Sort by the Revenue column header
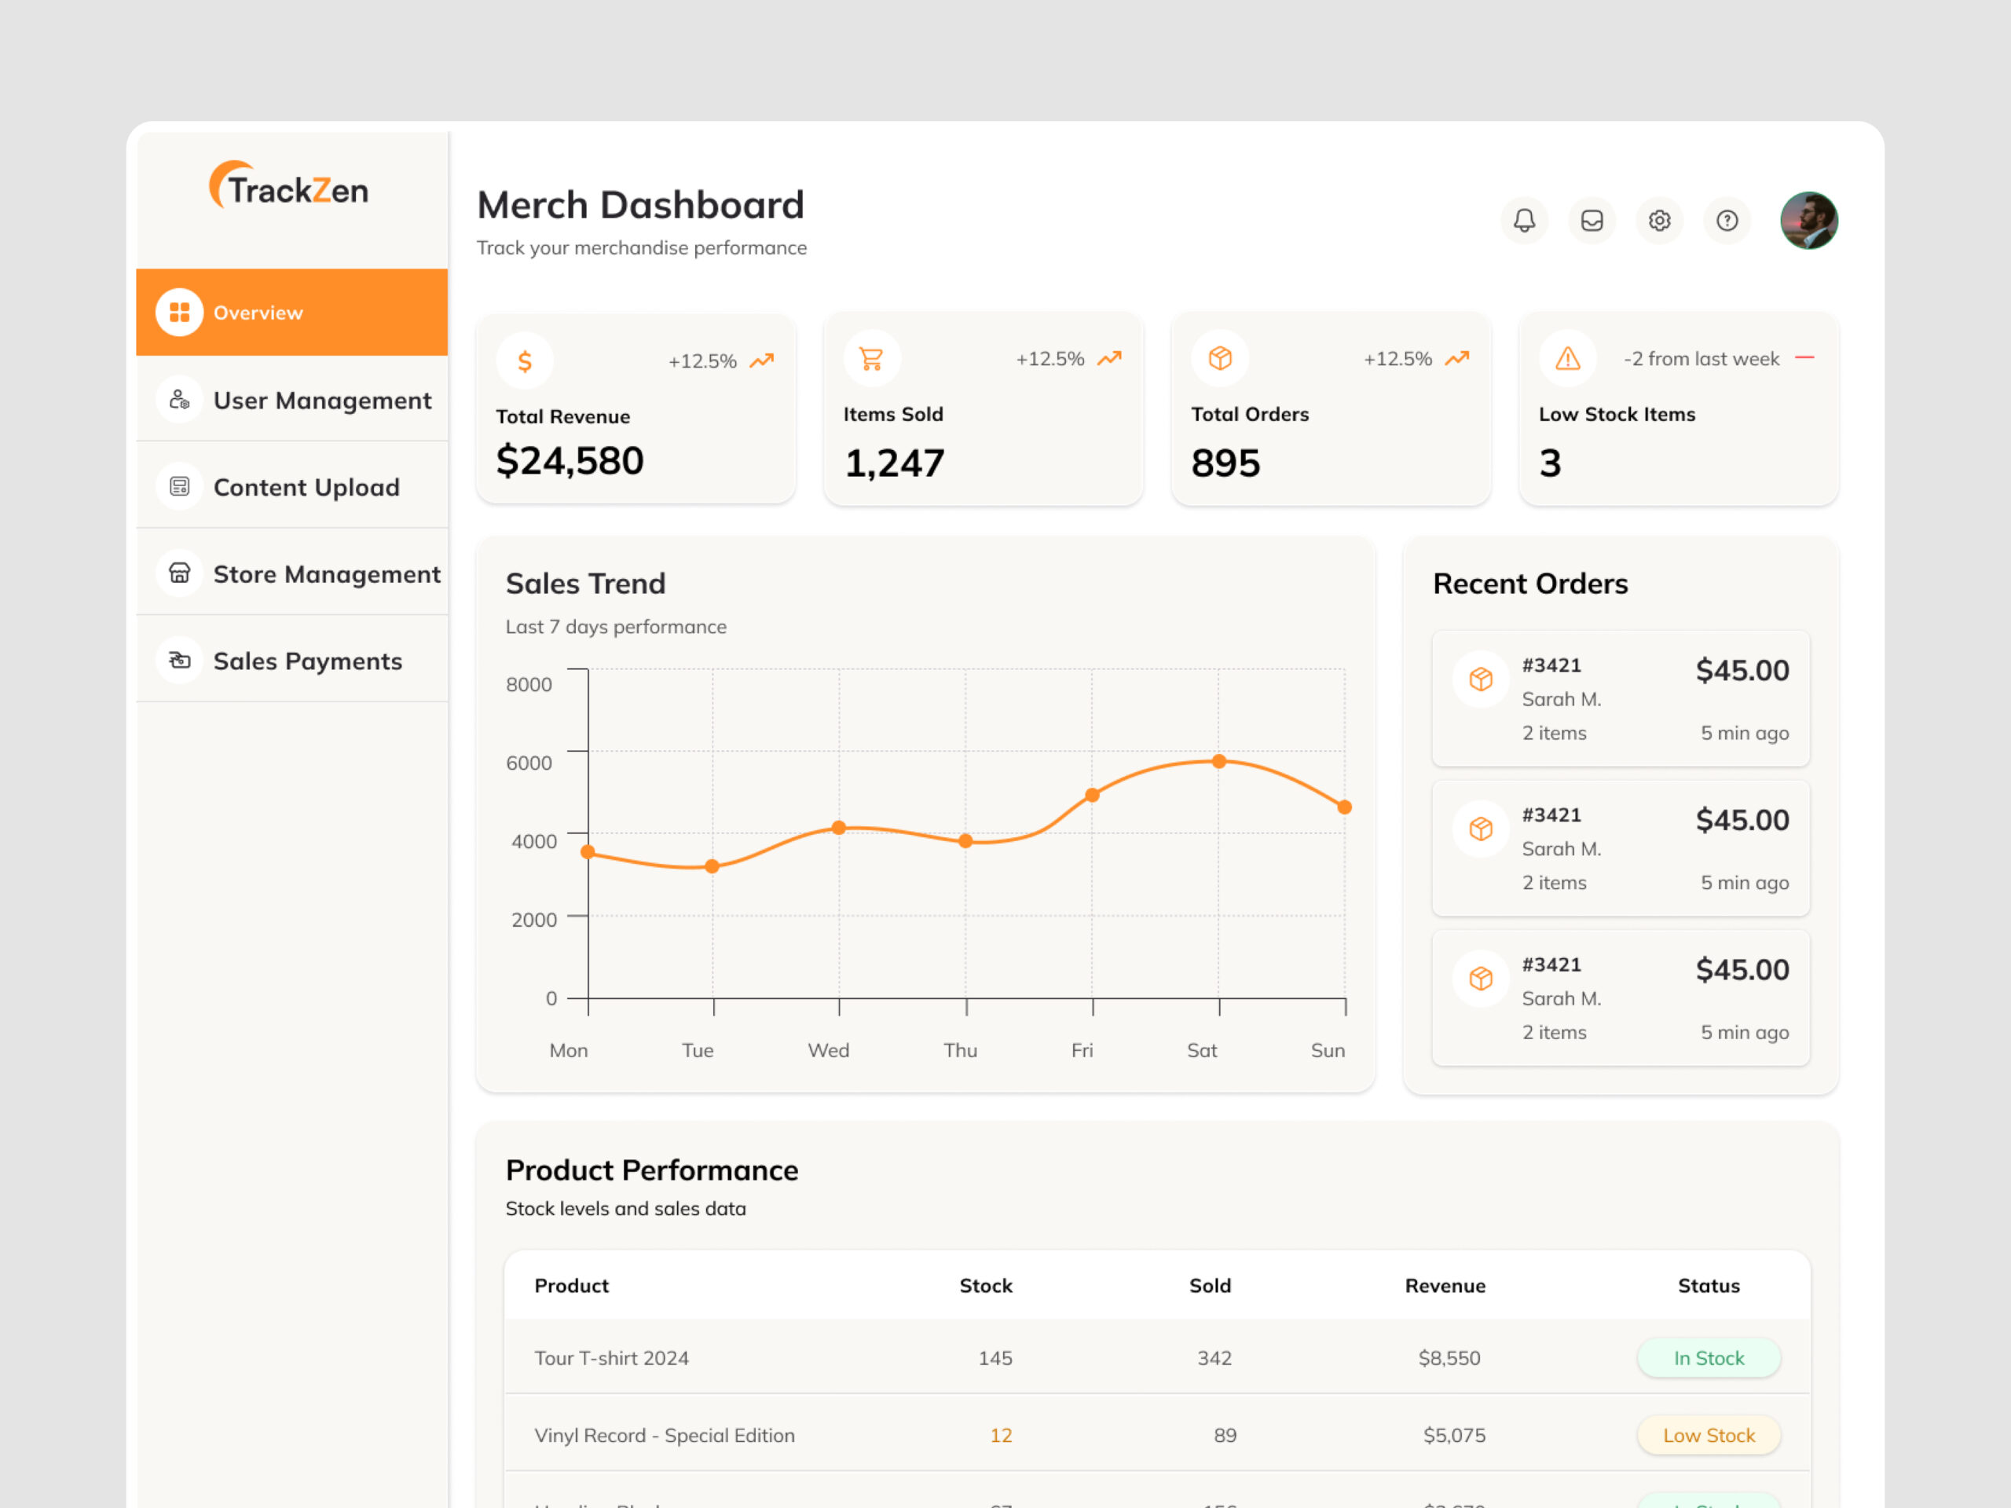2011x1508 pixels. pyautogui.click(x=1445, y=1285)
